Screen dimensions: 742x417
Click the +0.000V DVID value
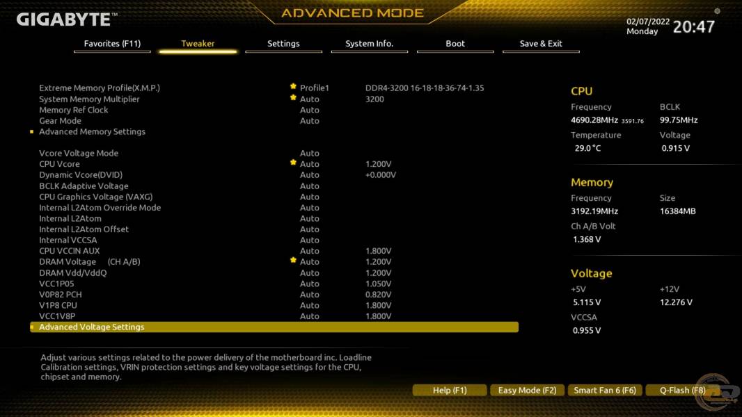[381, 175]
